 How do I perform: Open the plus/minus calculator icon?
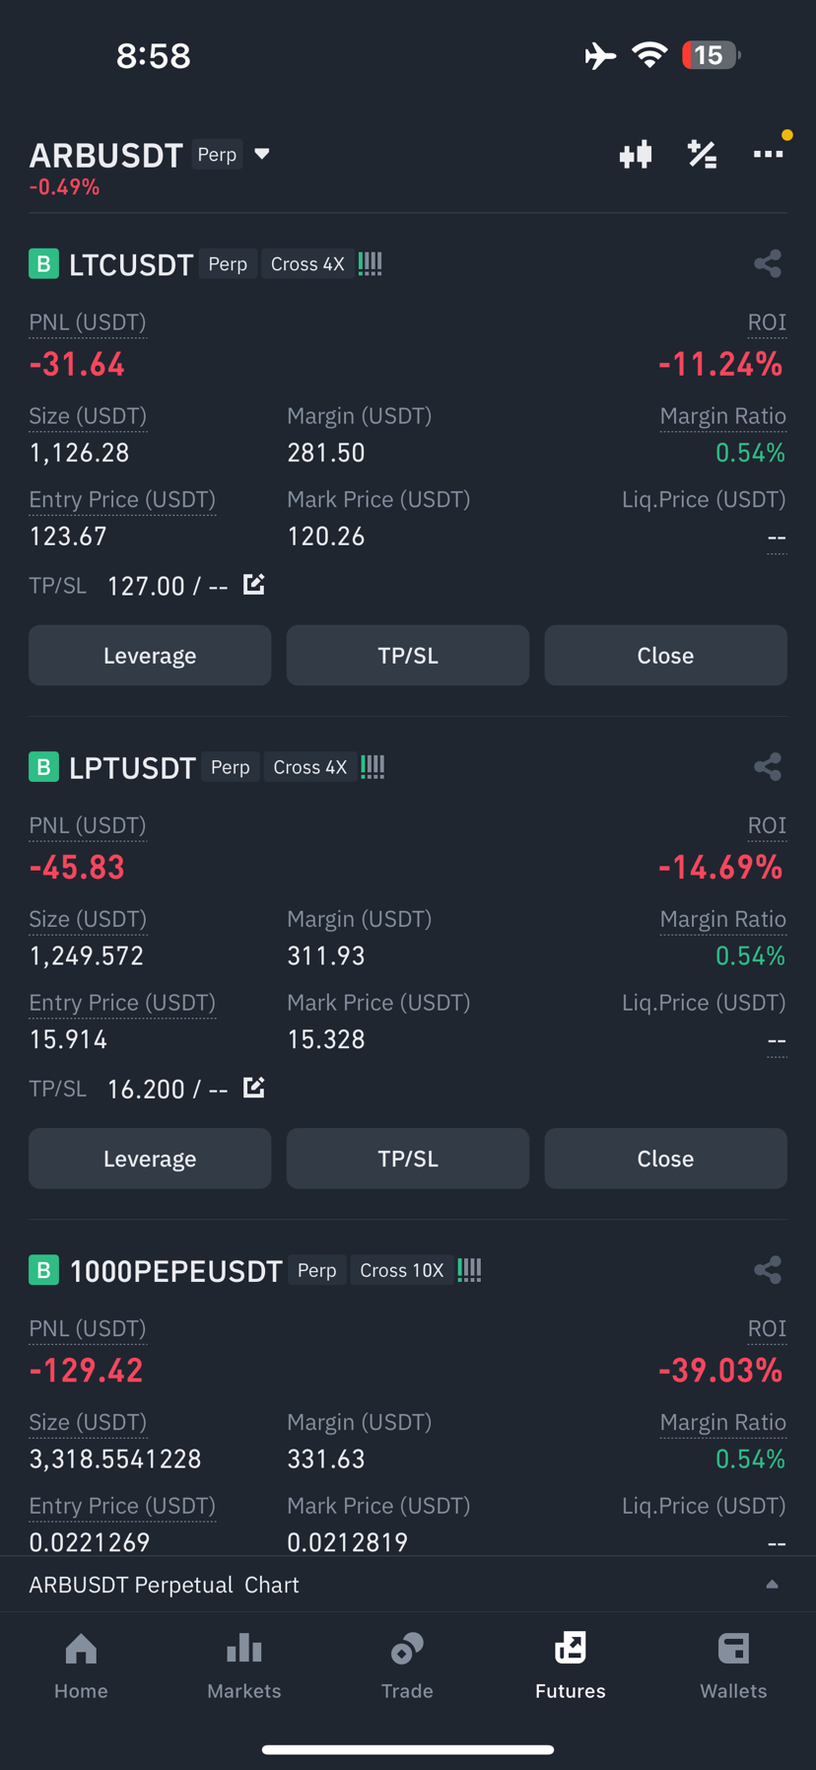[x=702, y=155]
